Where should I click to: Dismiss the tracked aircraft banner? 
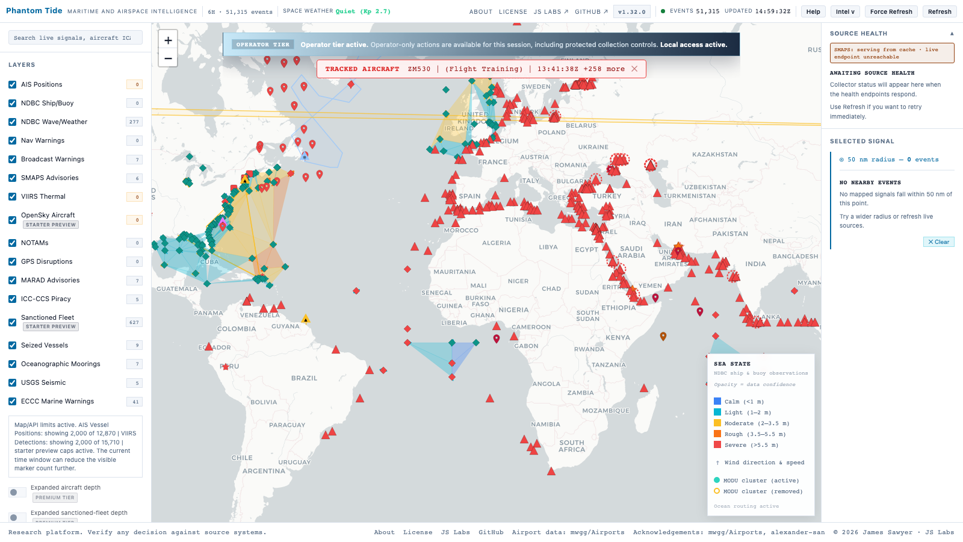[x=634, y=69]
